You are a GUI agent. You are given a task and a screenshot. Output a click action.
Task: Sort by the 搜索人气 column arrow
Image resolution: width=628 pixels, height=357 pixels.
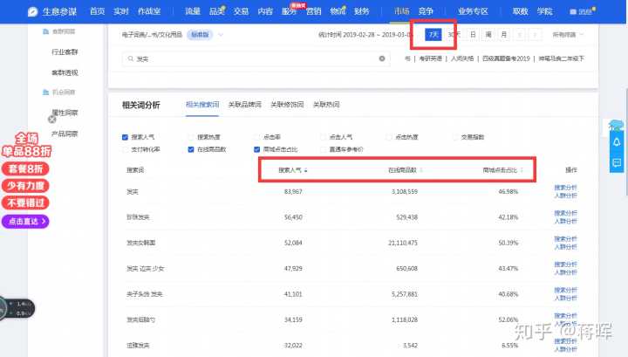coord(305,169)
